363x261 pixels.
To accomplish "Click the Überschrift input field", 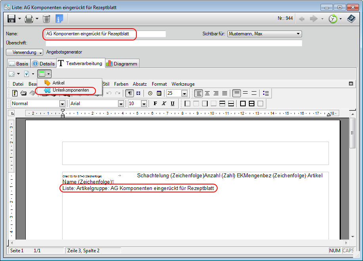I will (x=174, y=43).
